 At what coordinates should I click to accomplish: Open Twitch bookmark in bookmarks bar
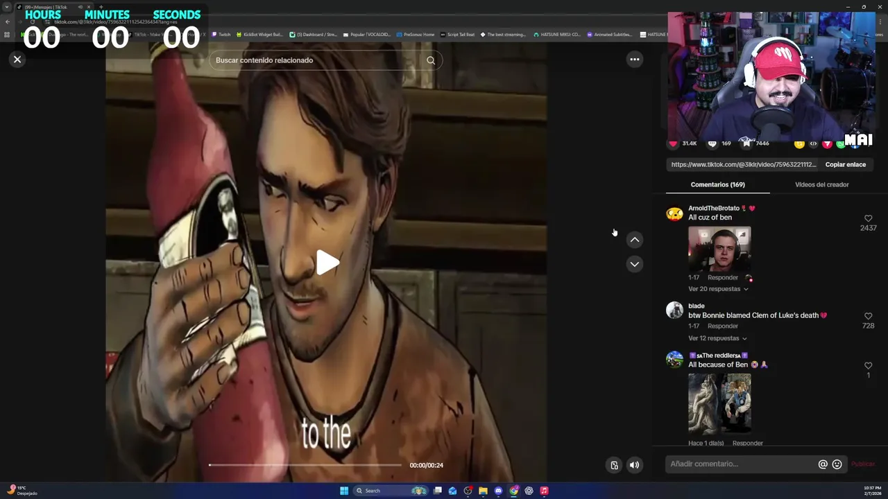(x=221, y=35)
